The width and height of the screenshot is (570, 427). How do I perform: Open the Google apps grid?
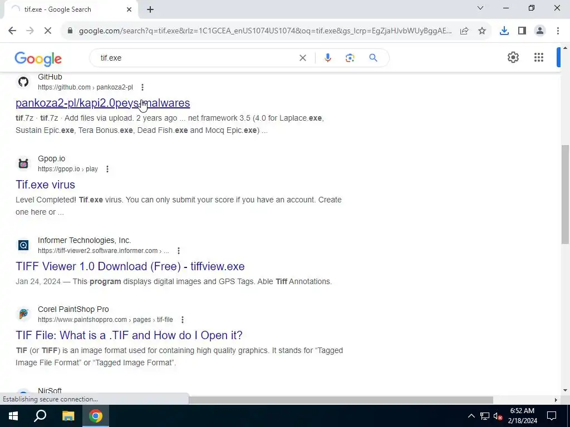pyautogui.click(x=539, y=57)
